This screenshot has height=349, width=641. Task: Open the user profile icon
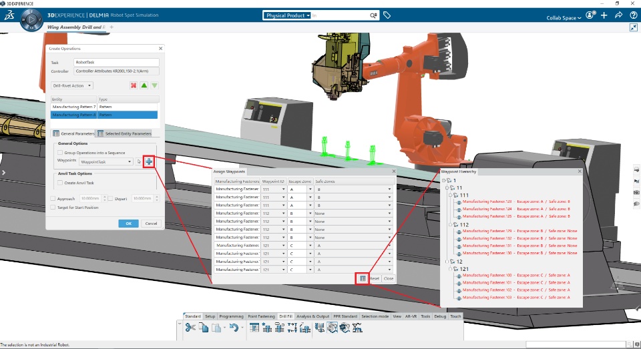point(590,15)
